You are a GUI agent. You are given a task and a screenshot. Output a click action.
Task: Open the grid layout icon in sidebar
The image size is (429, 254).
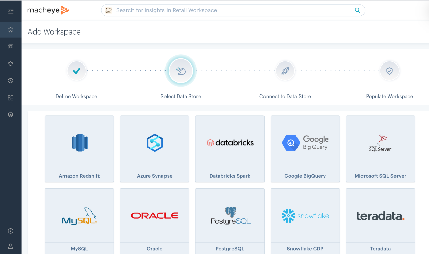(x=11, y=98)
